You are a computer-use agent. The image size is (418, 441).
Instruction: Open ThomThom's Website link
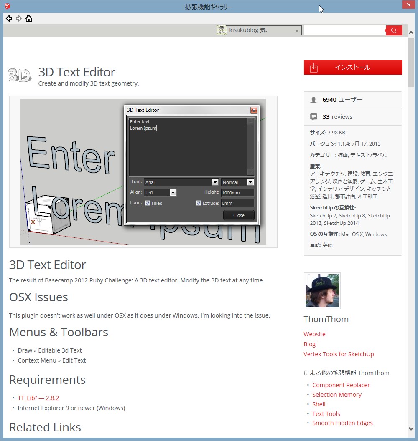pyautogui.click(x=315, y=334)
